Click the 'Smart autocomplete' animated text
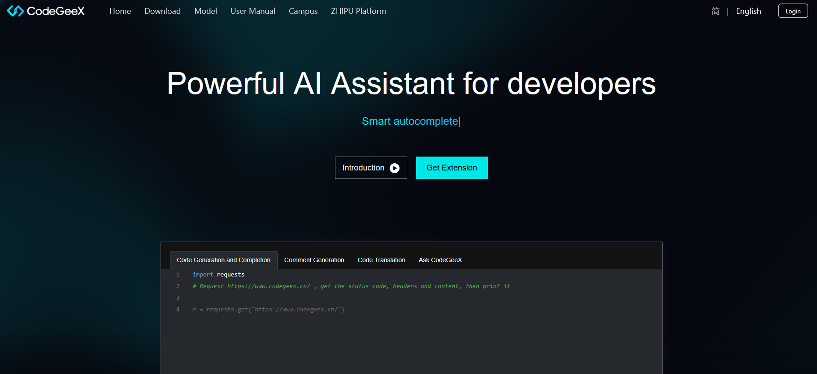817x374 pixels. [411, 121]
